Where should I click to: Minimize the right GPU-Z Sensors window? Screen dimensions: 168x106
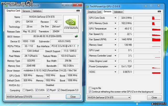point(146,6)
